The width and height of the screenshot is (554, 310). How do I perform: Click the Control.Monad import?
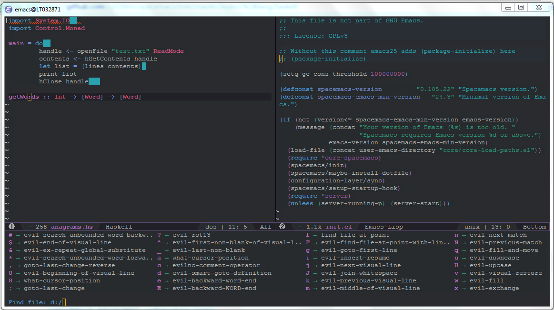pos(60,28)
